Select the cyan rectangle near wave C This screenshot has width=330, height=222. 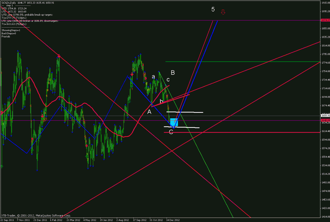click(174, 122)
